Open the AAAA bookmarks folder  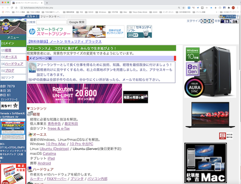(x=153, y=12)
